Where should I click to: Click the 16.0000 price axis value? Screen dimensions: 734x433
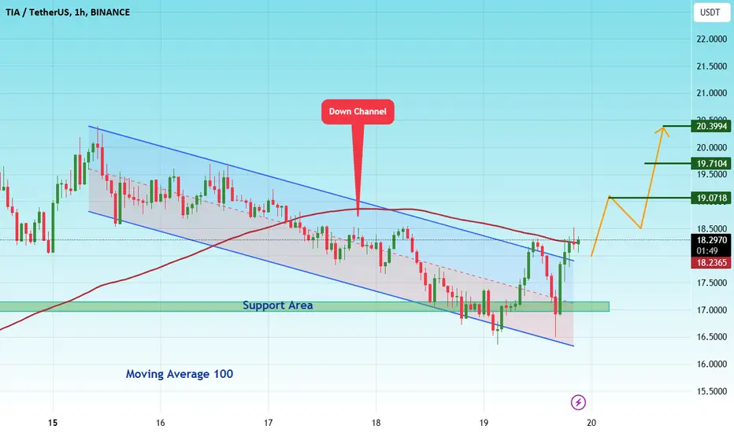coord(711,365)
